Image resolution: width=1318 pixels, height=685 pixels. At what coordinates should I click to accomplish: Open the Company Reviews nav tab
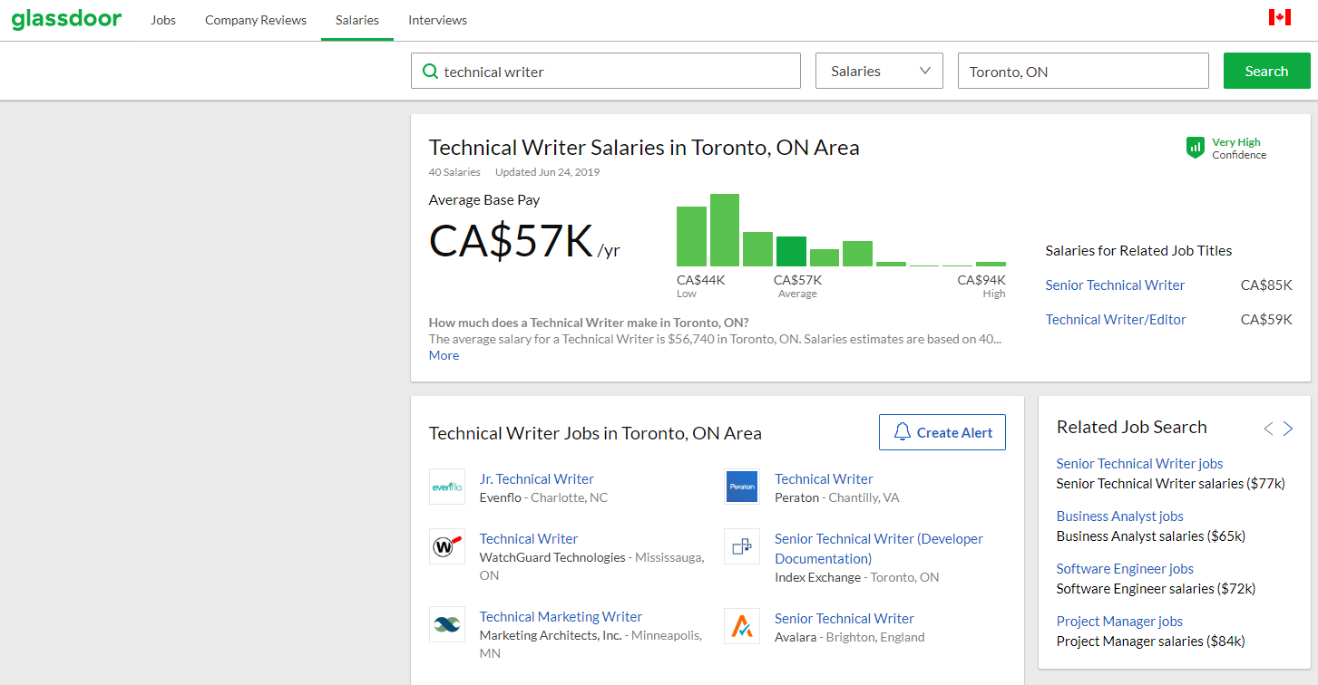click(x=256, y=20)
